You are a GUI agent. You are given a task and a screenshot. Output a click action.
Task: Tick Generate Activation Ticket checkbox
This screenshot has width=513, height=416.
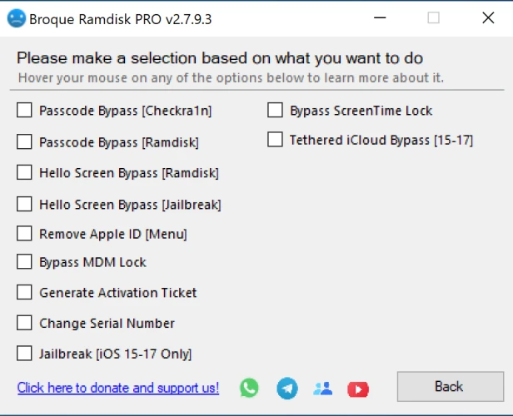(24, 292)
